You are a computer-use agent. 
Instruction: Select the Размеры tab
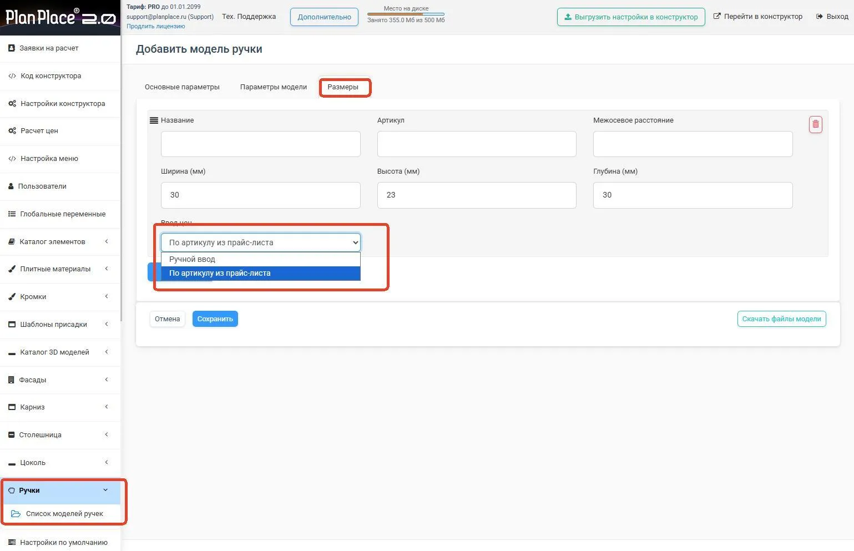(x=343, y=87)
